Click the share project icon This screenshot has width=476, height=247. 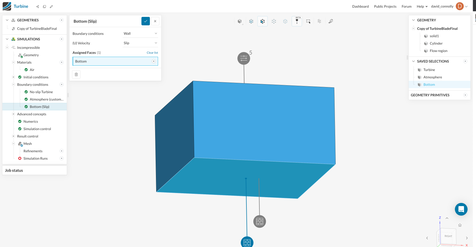pos(38,7)
